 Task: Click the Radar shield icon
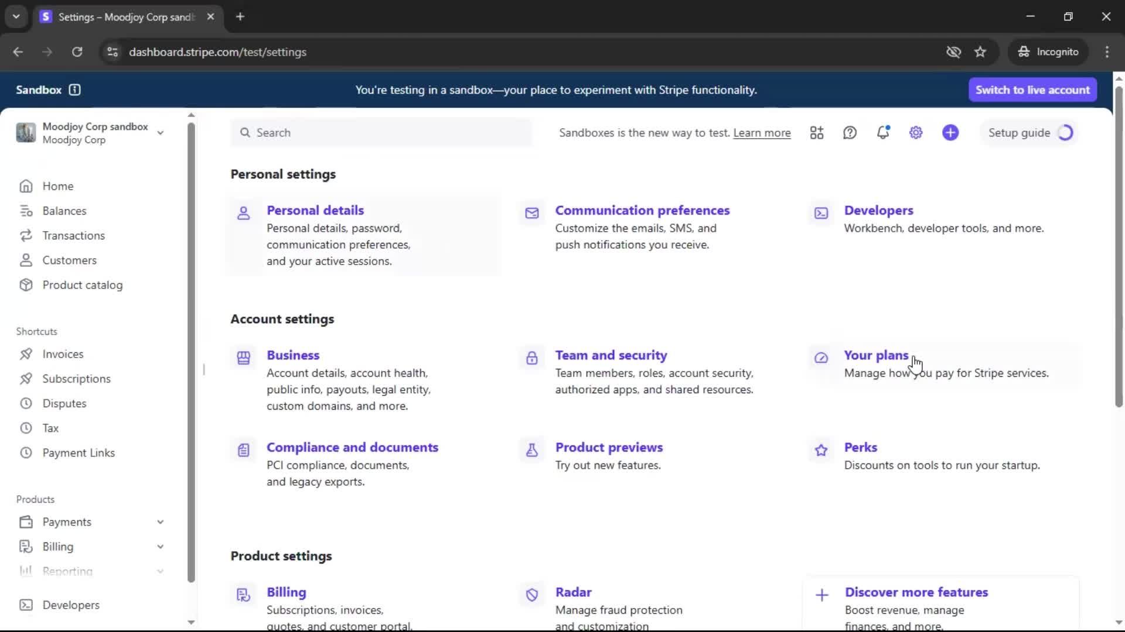tap(531, 595)
